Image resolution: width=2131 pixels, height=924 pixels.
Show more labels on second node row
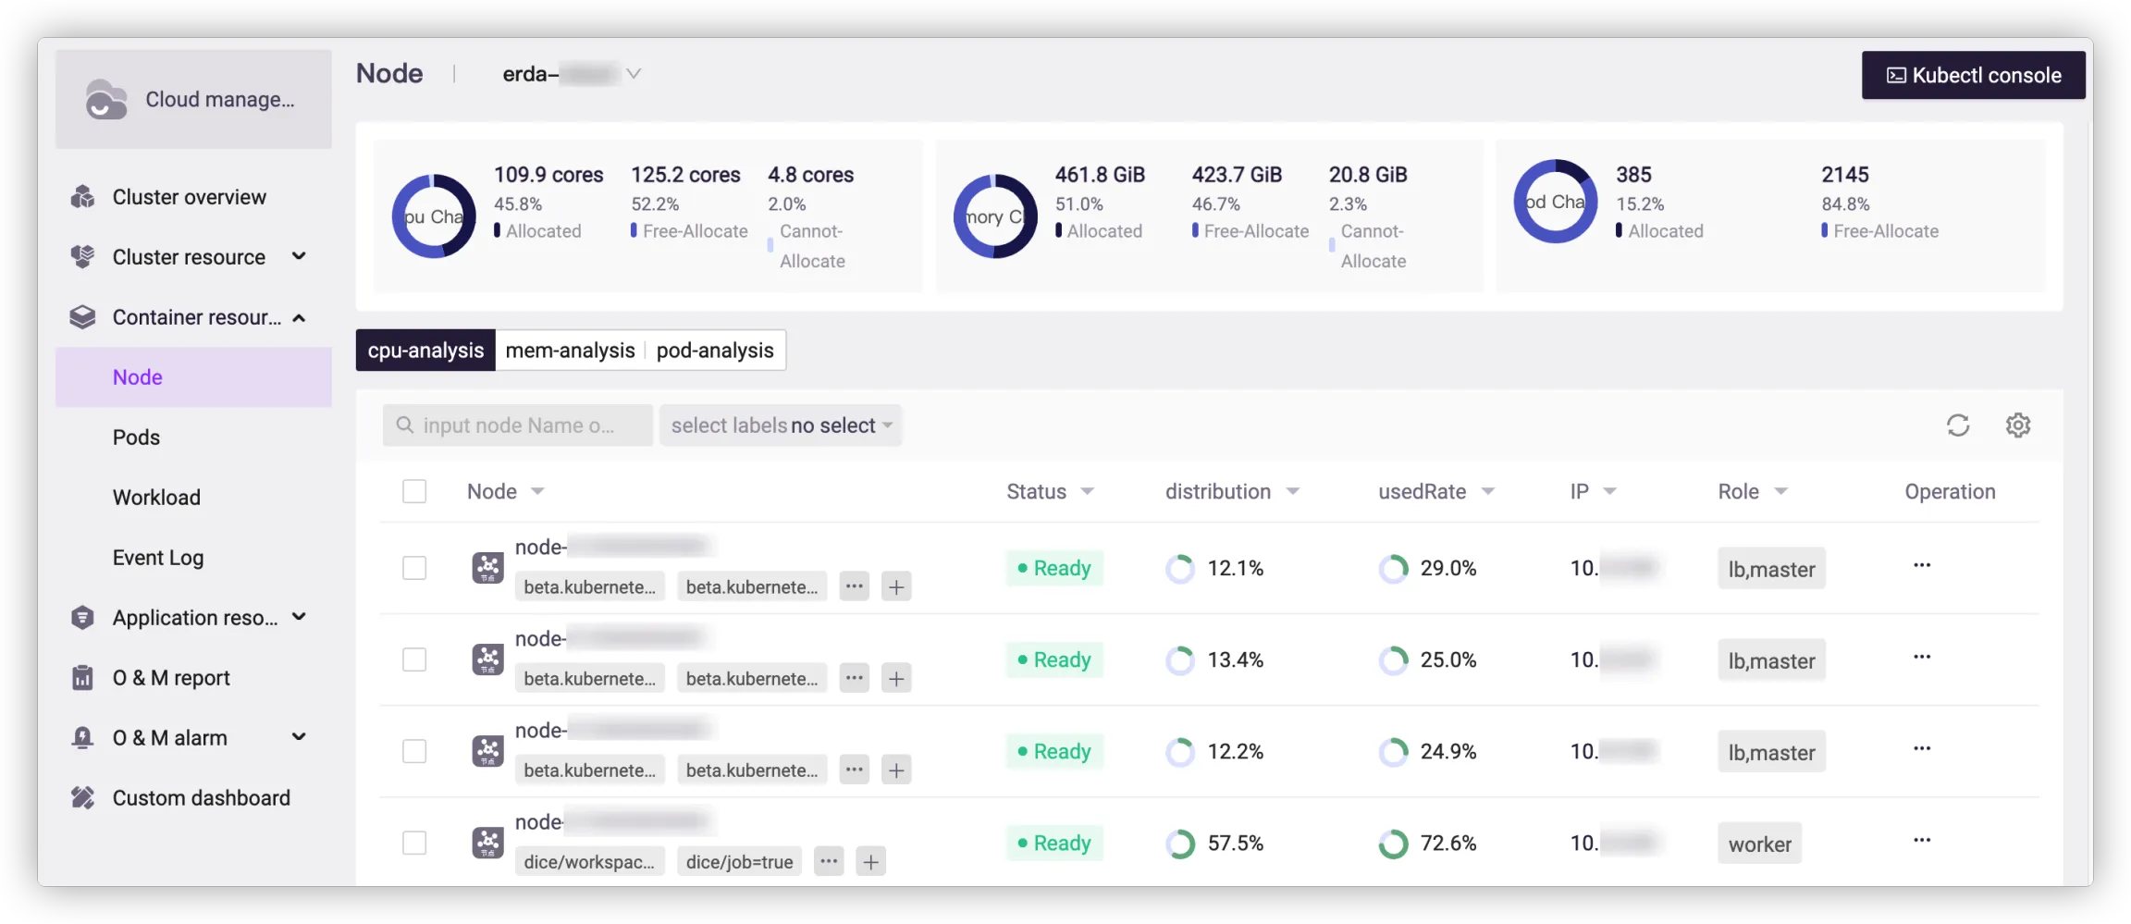click(x=854, y=678)
